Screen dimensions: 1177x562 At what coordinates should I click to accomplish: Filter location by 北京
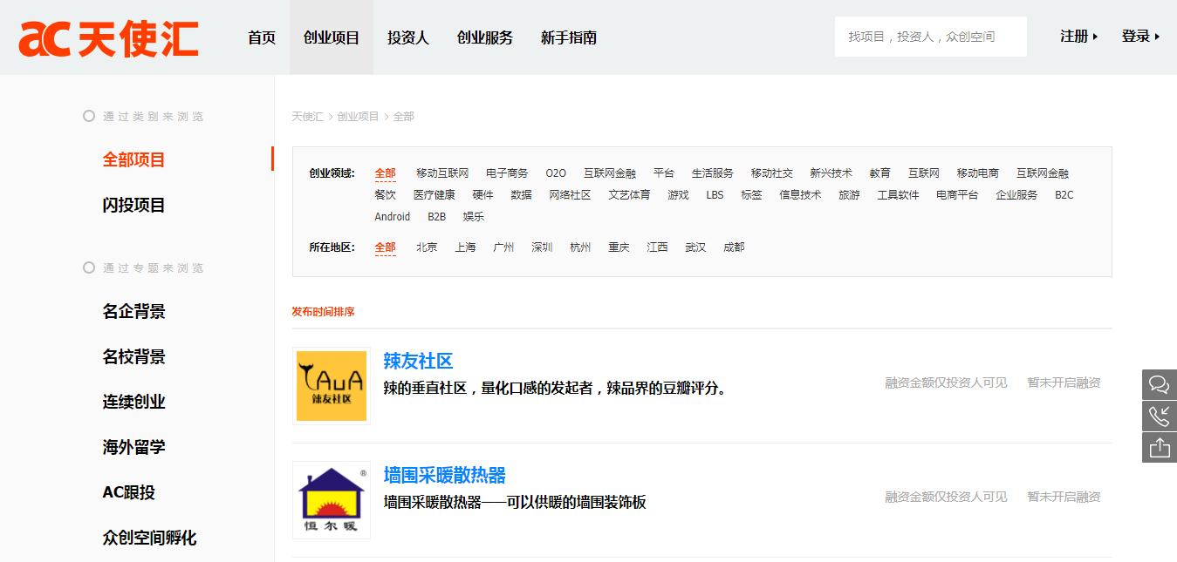click(427, 247)
